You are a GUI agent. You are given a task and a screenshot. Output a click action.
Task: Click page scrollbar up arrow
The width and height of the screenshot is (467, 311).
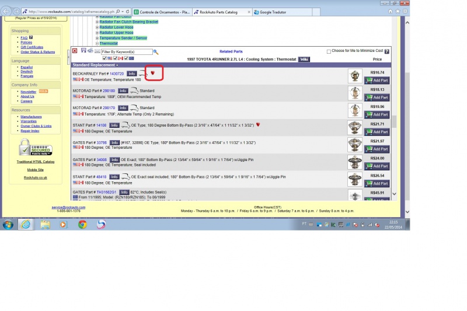pos(407,23)
